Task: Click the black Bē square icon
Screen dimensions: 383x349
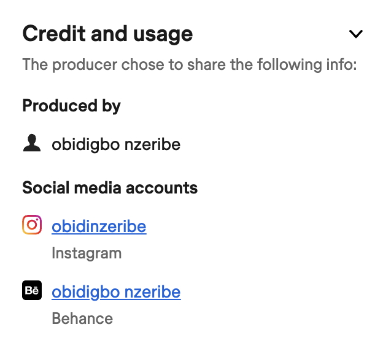Action: click(x=32, y=291)
